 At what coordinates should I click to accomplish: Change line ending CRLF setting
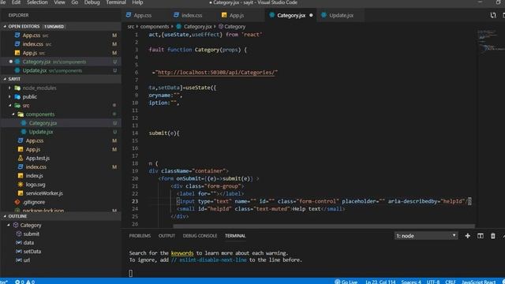[451, 282]
